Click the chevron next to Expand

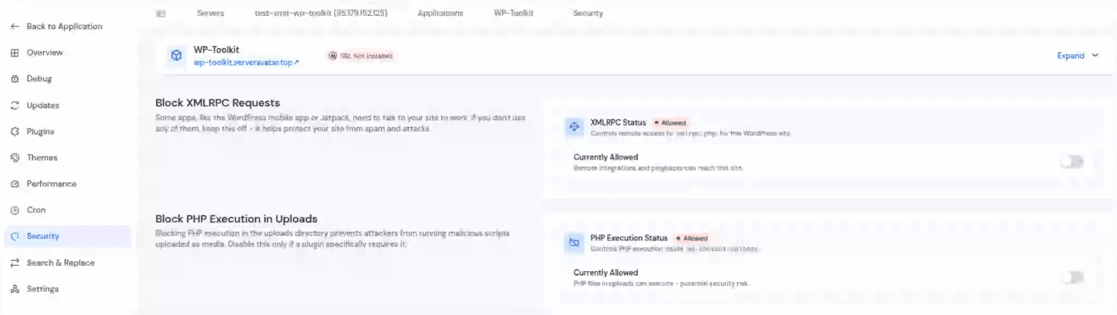1095,55
